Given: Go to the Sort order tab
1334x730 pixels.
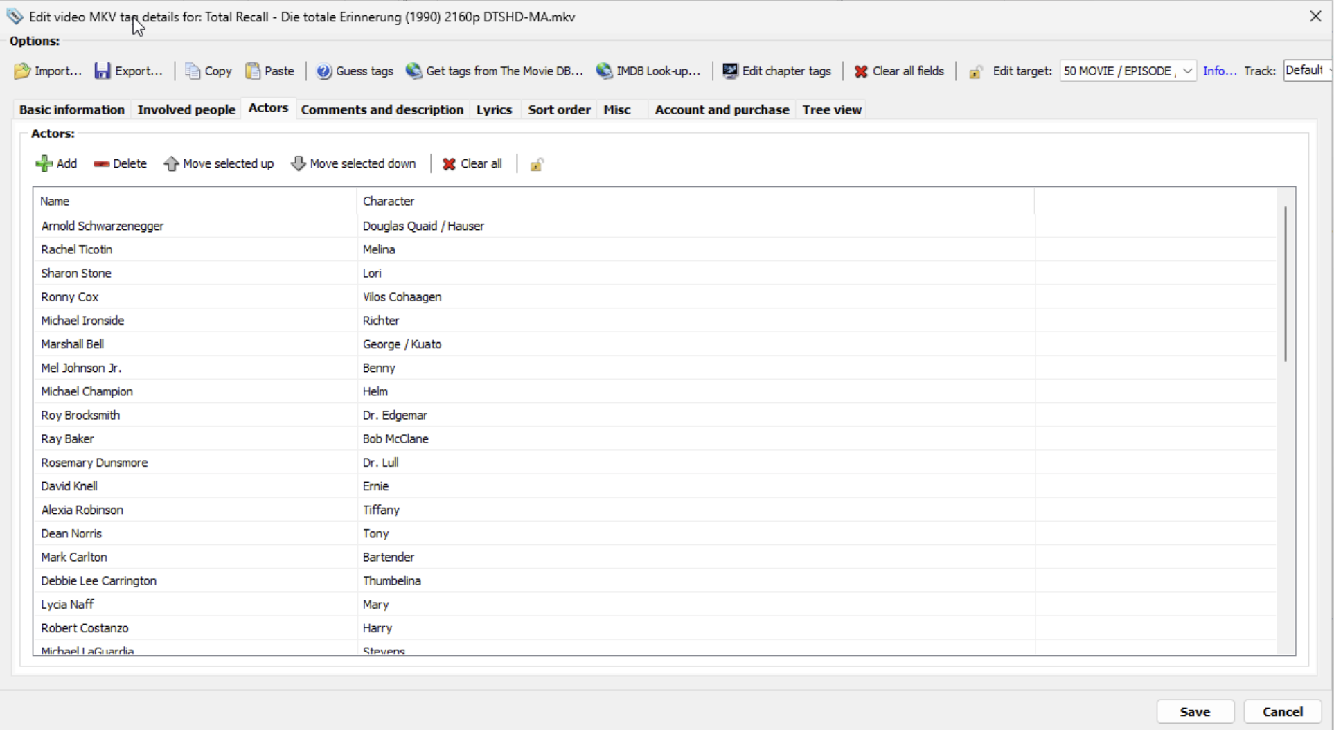Looking at the screenshot, I should coord(559,109).
